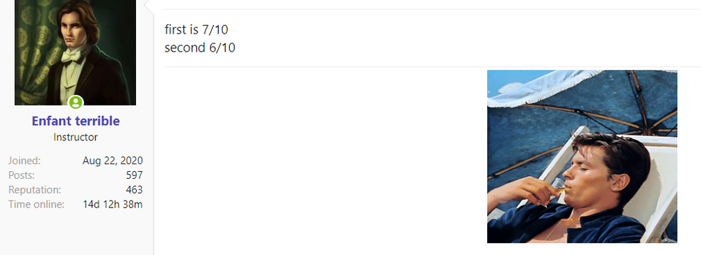The height and width of the screenshot is (255, 701).
Task: Click the posts count 597
Action: 134,175
